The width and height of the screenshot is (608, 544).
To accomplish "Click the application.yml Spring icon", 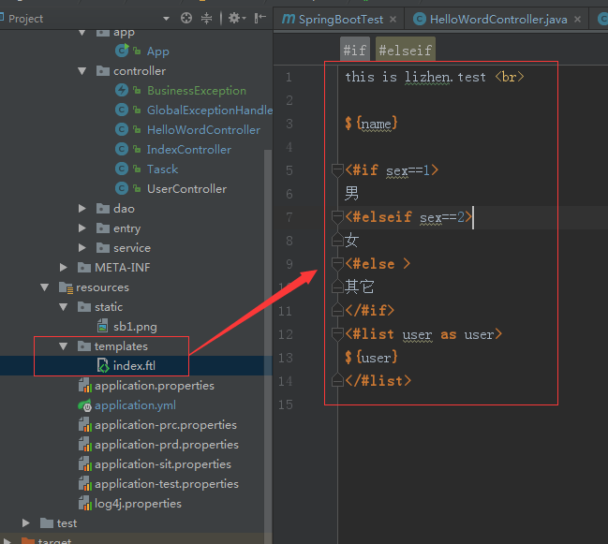I will tap(85, 405).
